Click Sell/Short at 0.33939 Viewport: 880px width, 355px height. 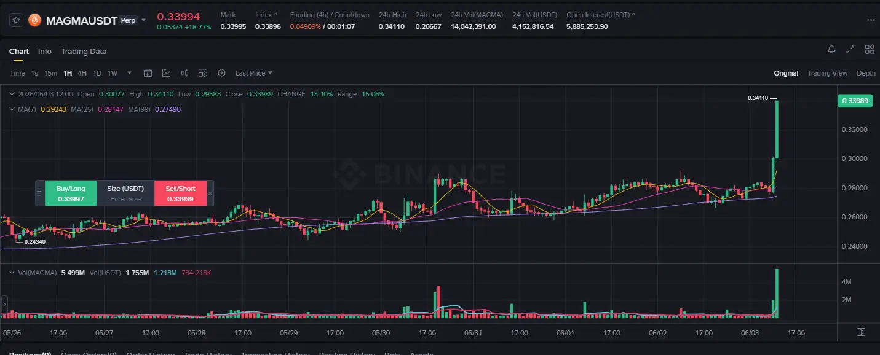point(180,193)
